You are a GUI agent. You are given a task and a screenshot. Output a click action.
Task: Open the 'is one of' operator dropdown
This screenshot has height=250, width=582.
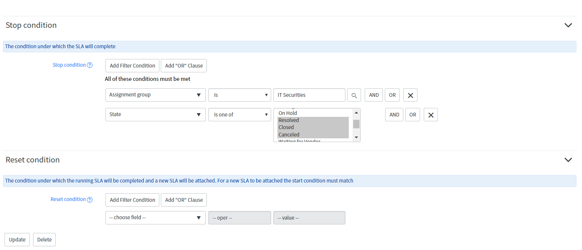click(x=240, y=115)
